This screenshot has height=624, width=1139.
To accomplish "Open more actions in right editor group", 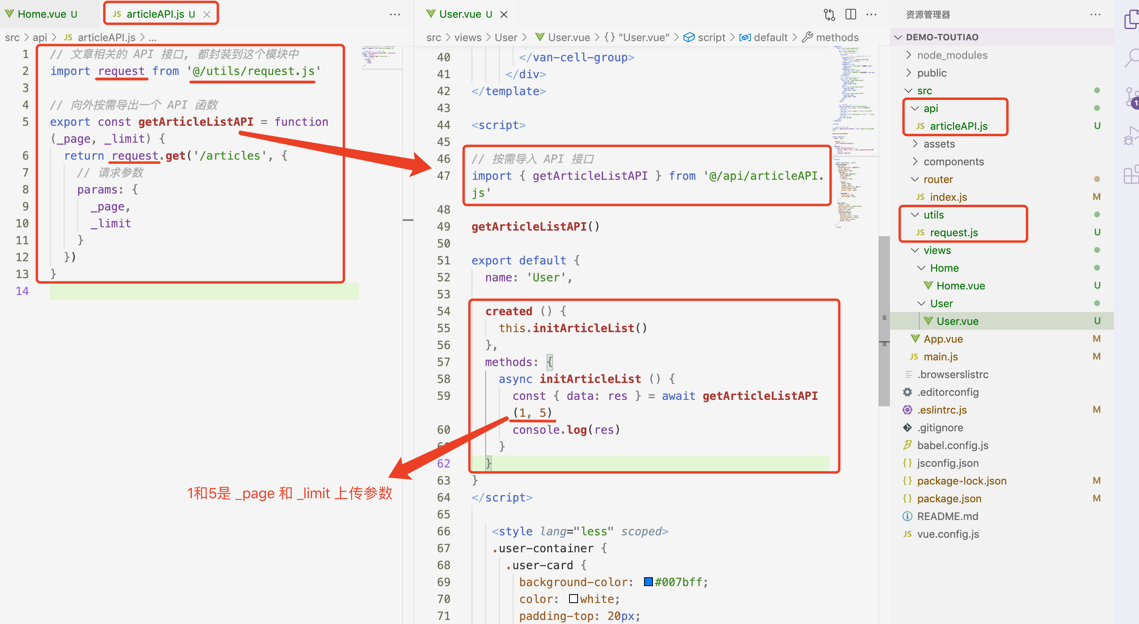I will click(x=871, y=14).
